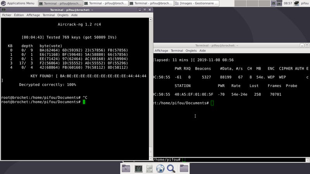Minimize the airodump terminal window

pyautogui.click(x=302, y=45)
